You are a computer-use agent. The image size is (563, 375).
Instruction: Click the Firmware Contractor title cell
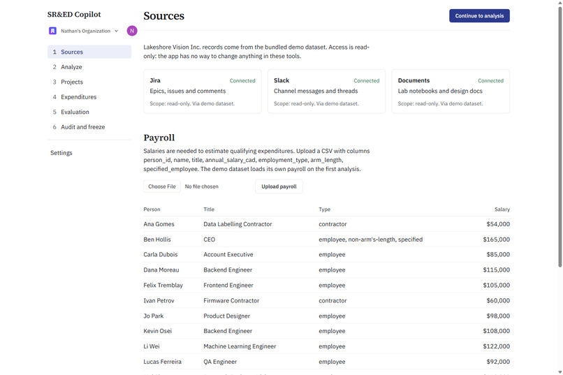pyautogui.click(x=231, y=301)
